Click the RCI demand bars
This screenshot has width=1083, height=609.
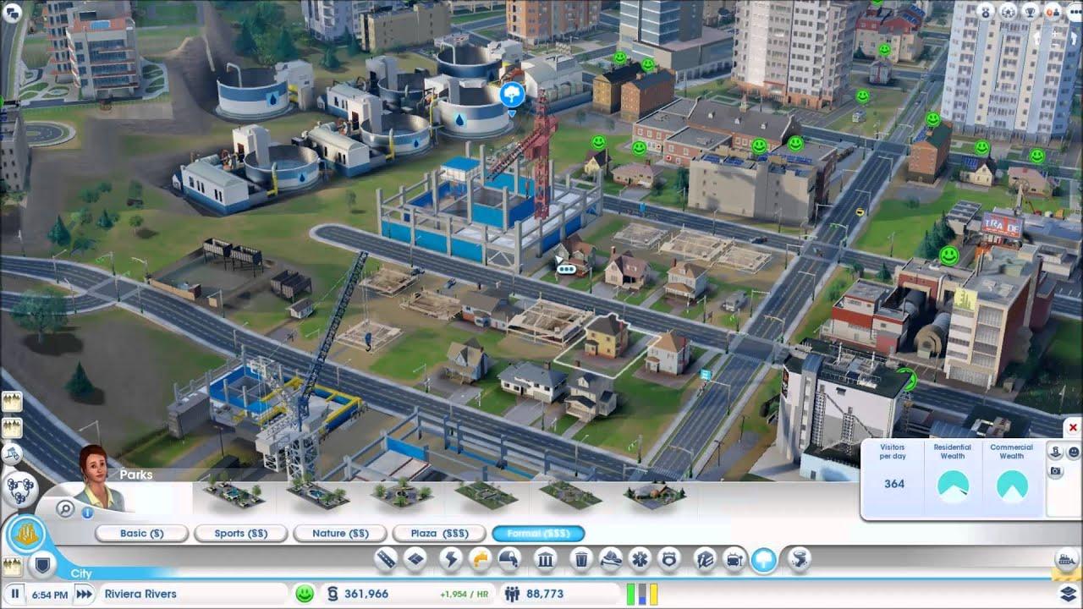tap(641, 594)
